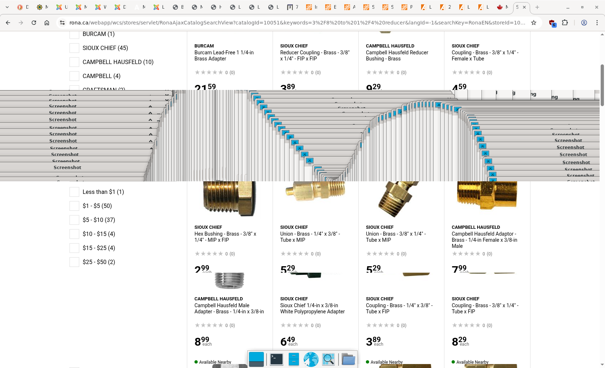Check the $1 - $5 (50) price filter
Image resolution: width=605 pixels, height=368 pixels.
74,206
